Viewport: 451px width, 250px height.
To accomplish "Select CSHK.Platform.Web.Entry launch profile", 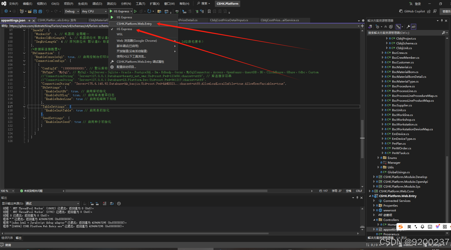I will (143, 24).
